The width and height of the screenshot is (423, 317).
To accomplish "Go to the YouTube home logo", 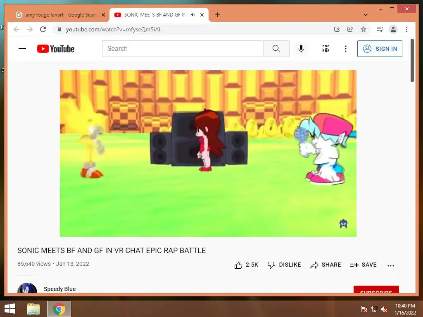I will [x=56, y=49].
